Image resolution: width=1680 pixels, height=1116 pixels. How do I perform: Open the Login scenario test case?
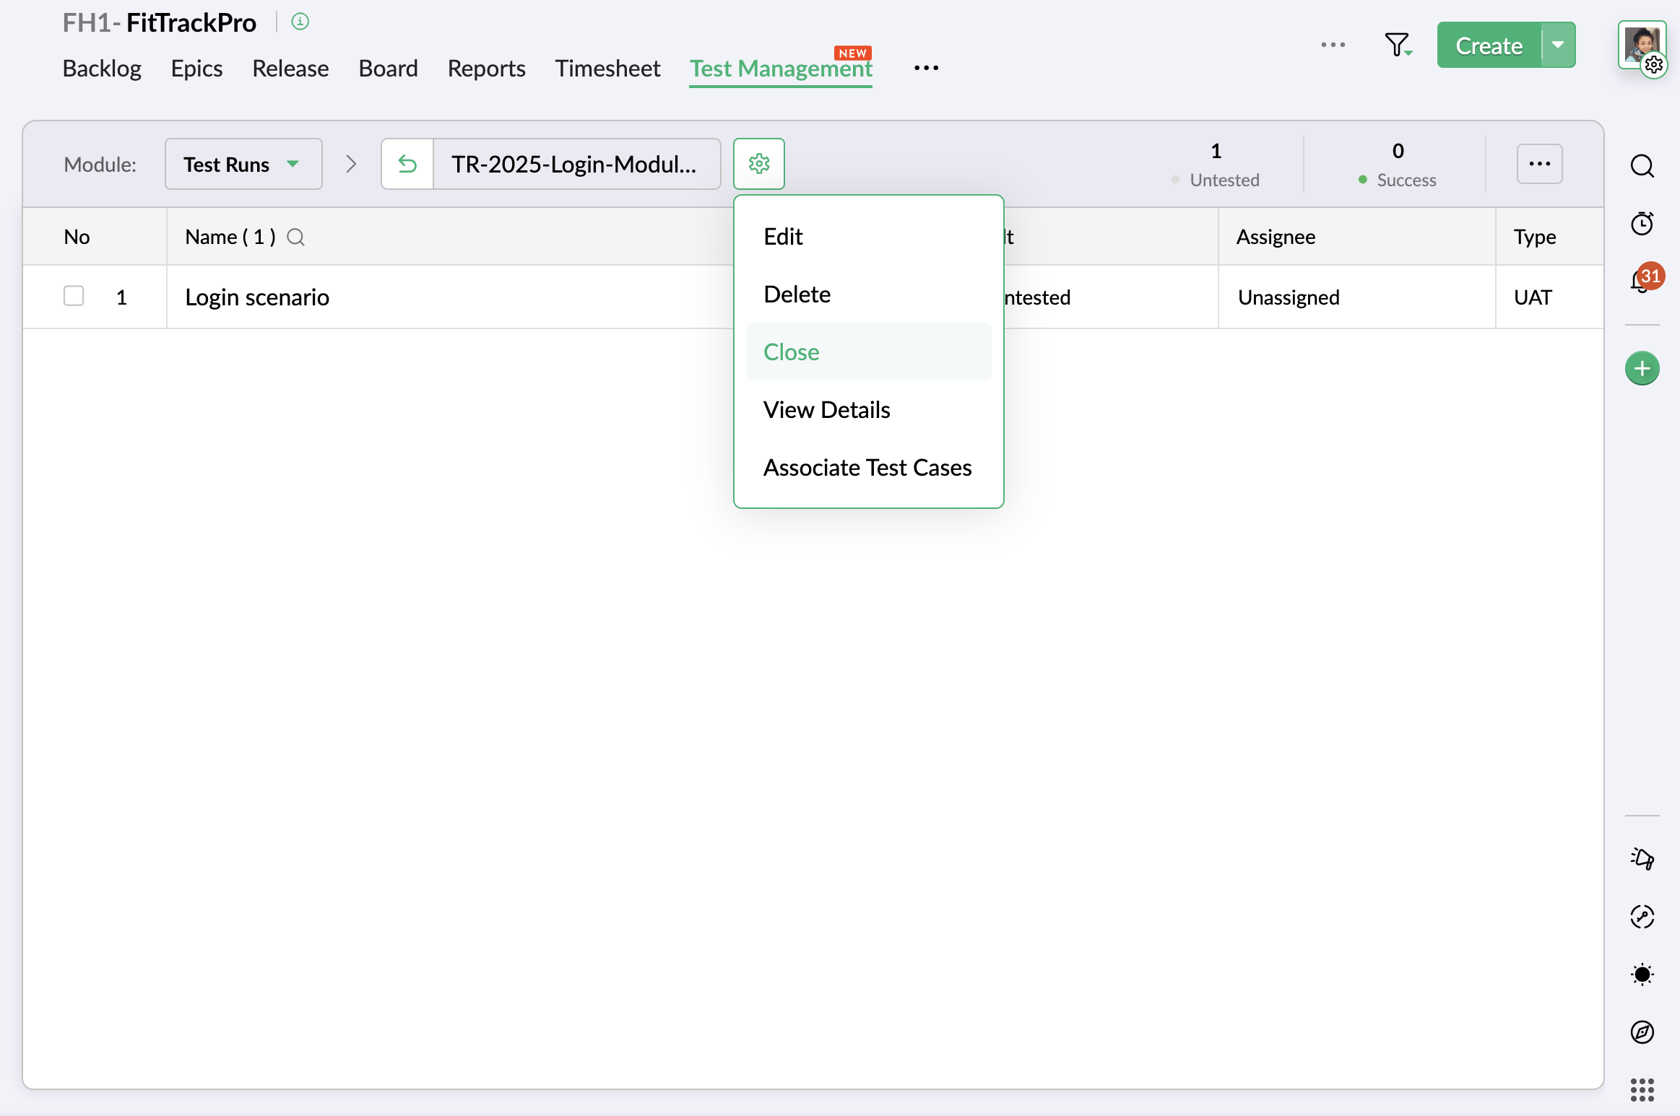(x=256, y=297)
